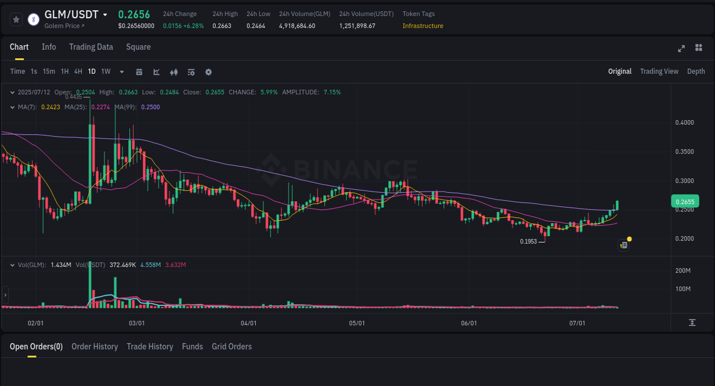Click the volume scale icon below price axis
The height and width of the screenshot is (386, 715).
(x=693, y=323)
